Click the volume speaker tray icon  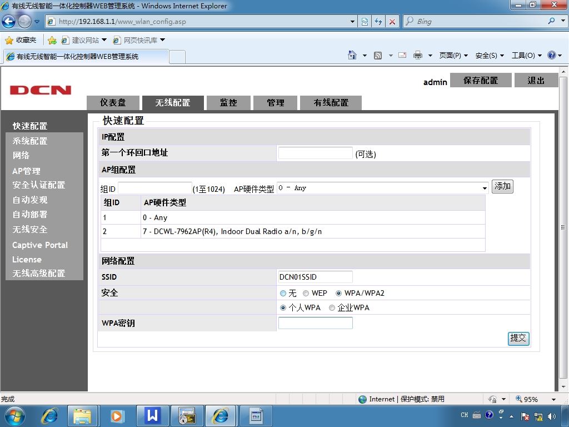552,416
